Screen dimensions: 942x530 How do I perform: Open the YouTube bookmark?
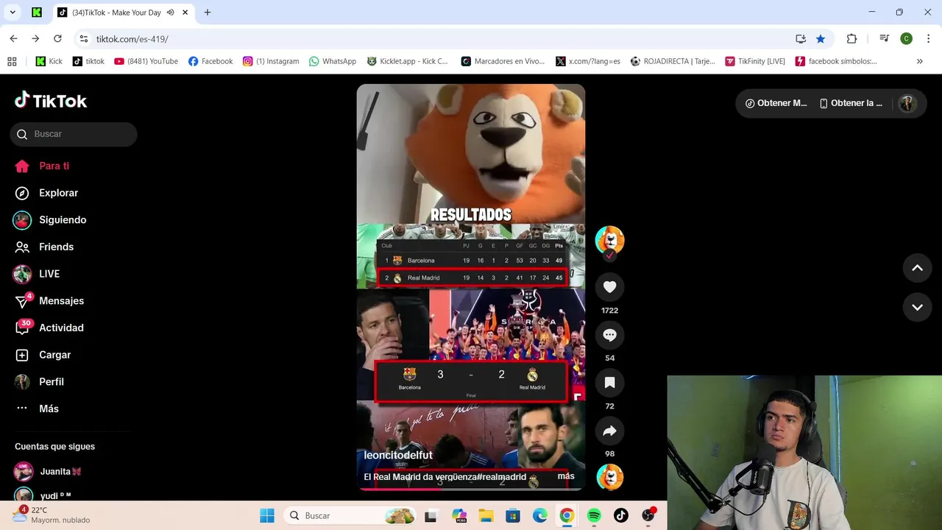(146, 61)
